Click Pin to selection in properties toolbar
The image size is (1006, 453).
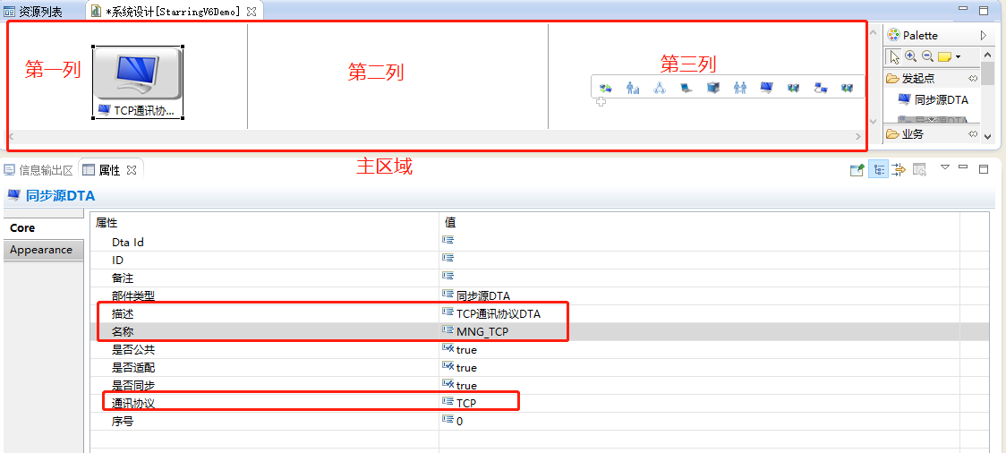tap(857, 169)
